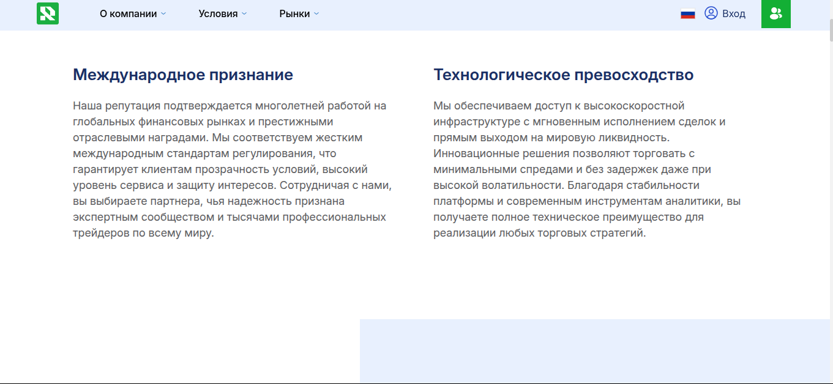Click the vertical scrollbar thumb
833x384 pixels.
[830, 31]
